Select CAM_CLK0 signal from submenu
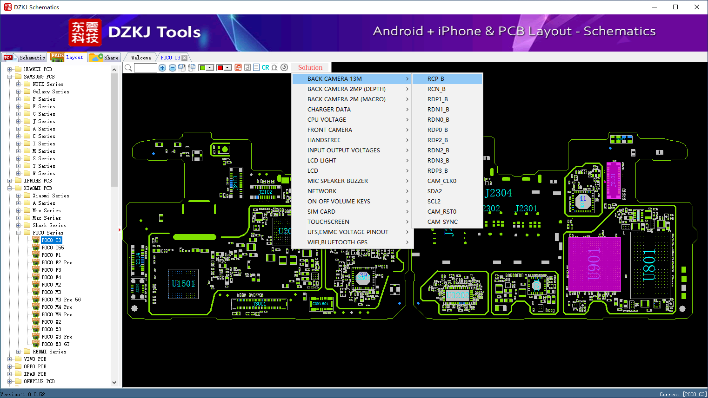 (448, 181)
